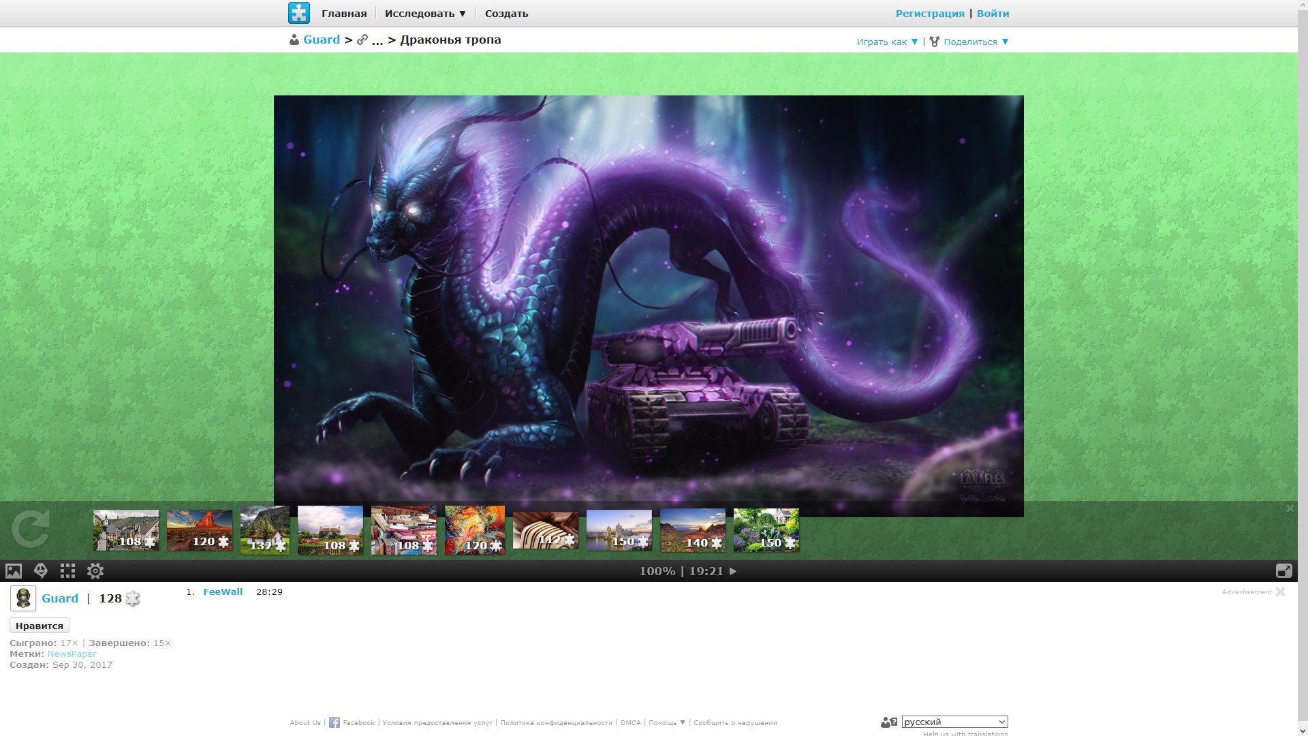
Task: Close the suggested puzzles strip
Action: click(1290, 508)
